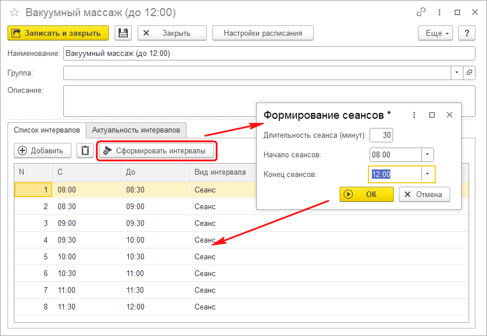Viewport: 487px width, 336px height.
Task: Open the main window's three-dot options menu
Action: (x=439, y=12)
